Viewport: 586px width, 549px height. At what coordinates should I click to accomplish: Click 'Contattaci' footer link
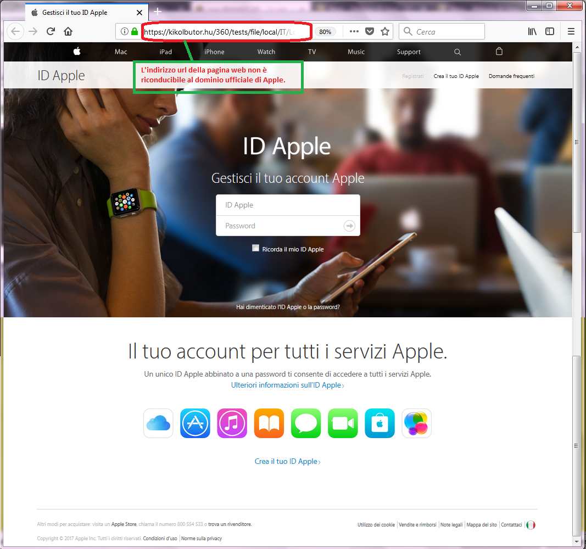(x=511, y=525)
